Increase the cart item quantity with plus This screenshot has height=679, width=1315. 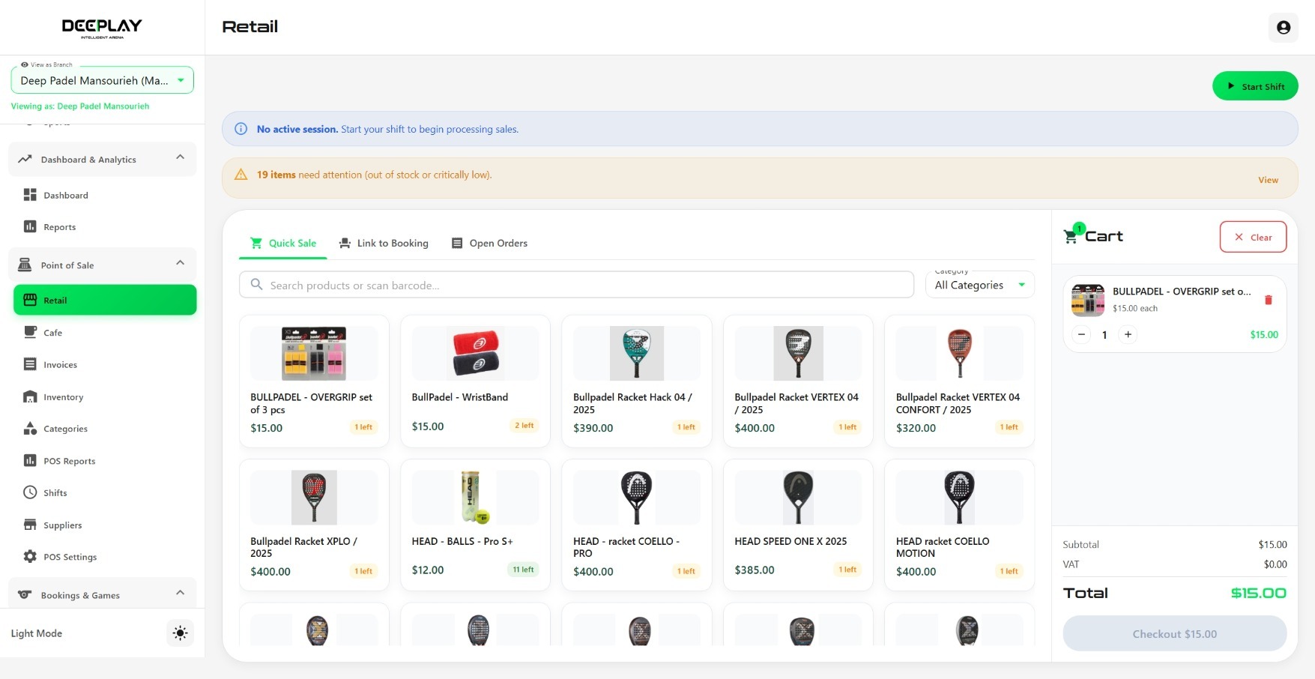pyautogui.click(x=1128, y=335)
